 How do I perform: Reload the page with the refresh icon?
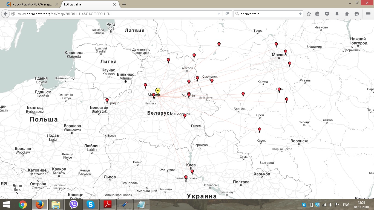point(227,14)
